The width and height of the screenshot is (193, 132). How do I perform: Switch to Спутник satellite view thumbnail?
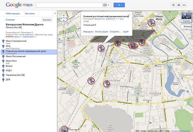point(186,17)
